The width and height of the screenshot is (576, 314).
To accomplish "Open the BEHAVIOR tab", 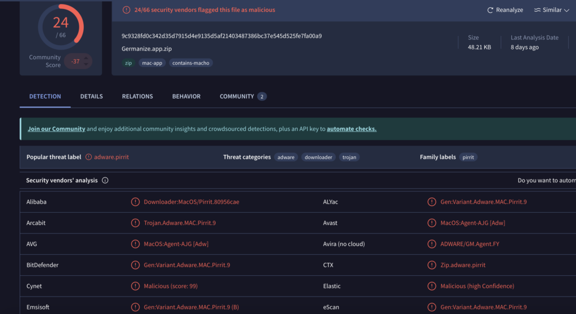I will tap(186, 96).
